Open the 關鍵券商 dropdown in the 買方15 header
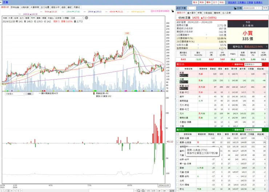Image resolution: width=269 pixels, height=192 pixels. (x=253, y=64)
